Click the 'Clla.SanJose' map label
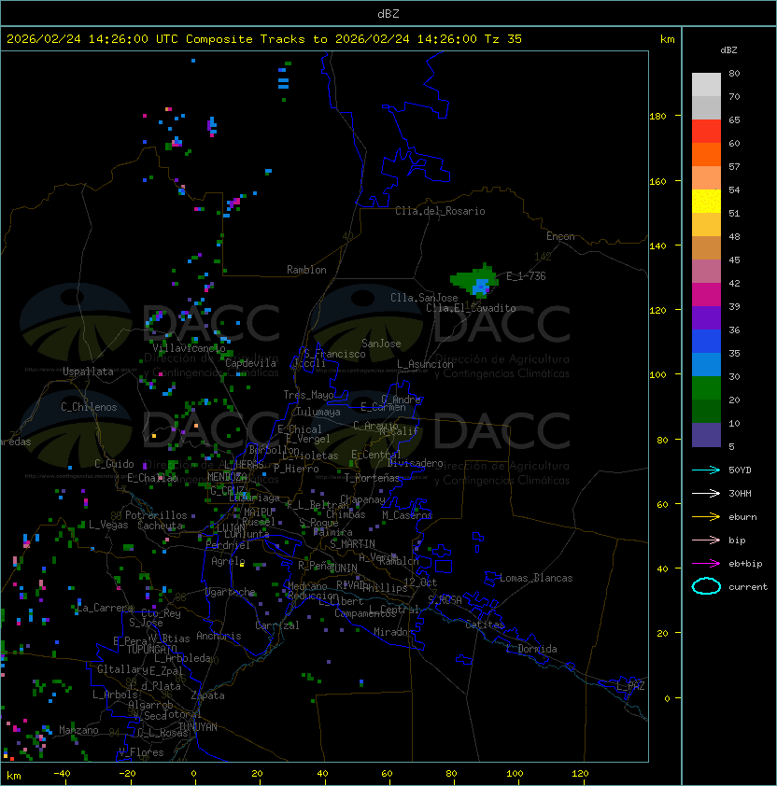The width and height of the screenshot is (777, 786). (x=424, y=298)
